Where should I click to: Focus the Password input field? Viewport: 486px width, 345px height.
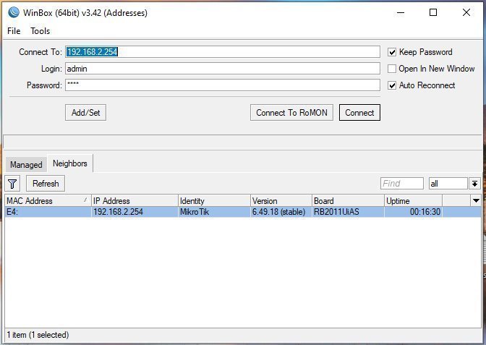tap(223, 85)
